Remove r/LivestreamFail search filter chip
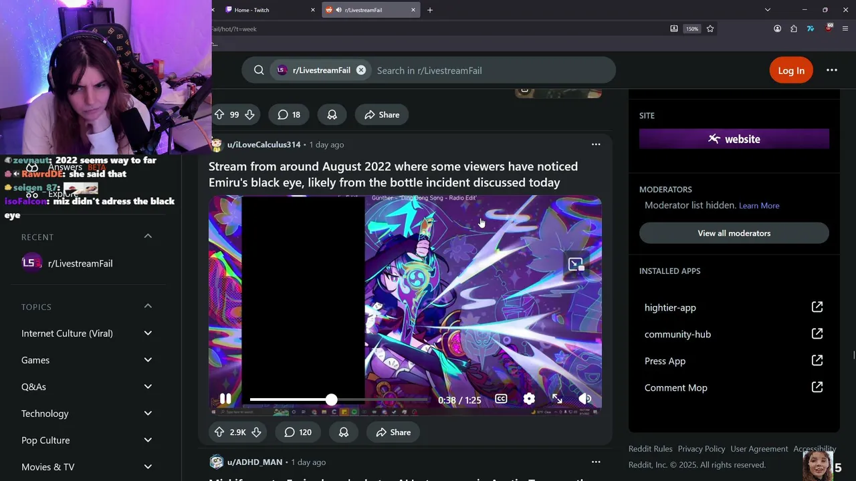Image resolution: width=856 pixels, height=481 pixels. (361, 70)
